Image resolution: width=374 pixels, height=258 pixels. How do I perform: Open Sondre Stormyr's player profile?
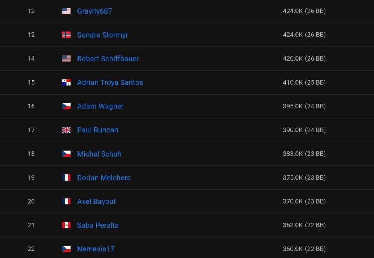click(x=103, y=35)
